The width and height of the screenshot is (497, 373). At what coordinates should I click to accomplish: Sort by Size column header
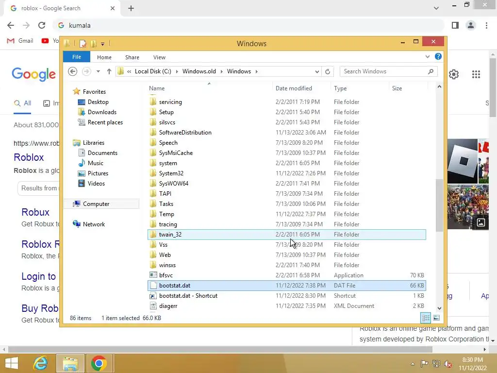pos(408,88)
